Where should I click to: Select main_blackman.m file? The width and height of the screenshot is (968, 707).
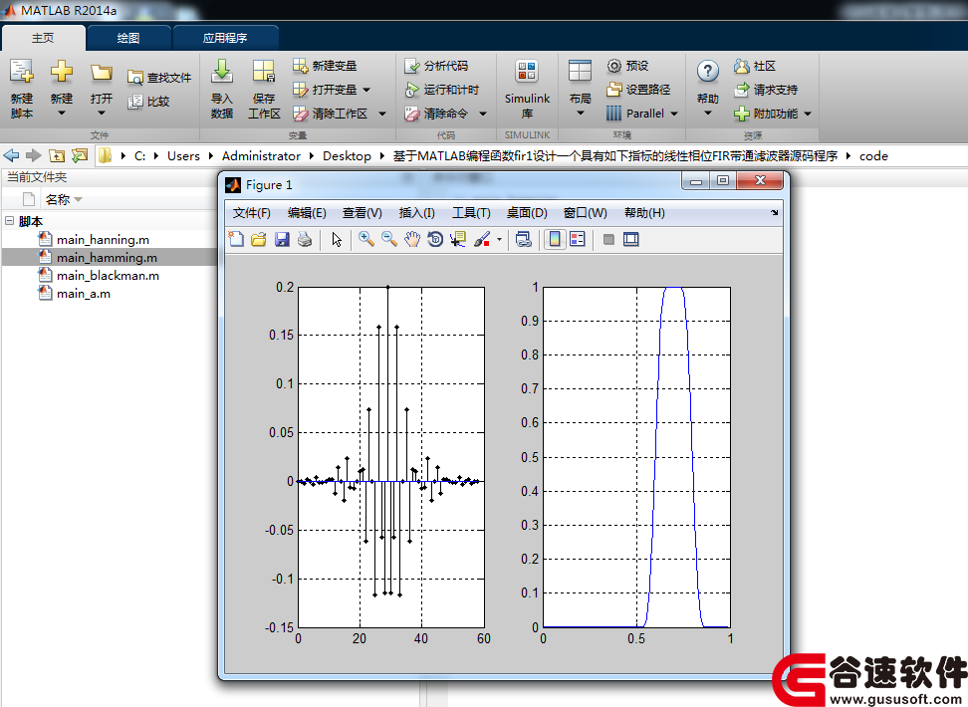tap(108, 276)
